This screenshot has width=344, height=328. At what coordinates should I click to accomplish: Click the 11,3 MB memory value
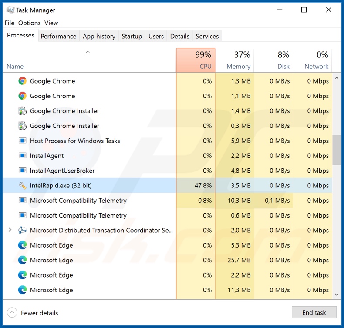(x=239, y=290)
